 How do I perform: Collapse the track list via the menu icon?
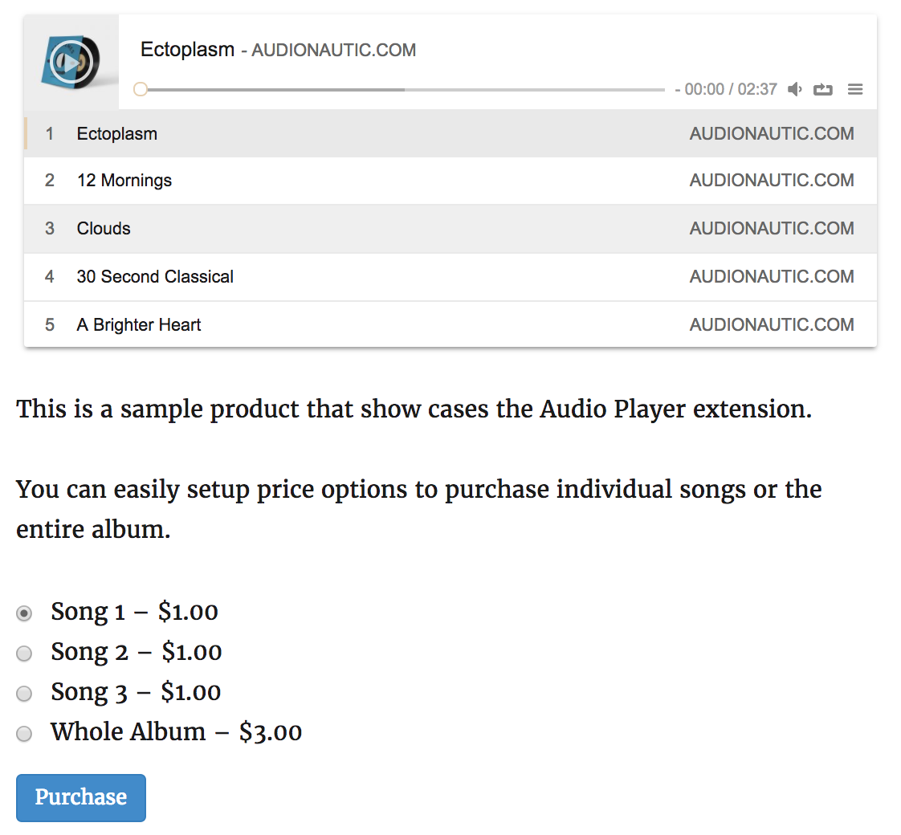(x=854, y=89)
